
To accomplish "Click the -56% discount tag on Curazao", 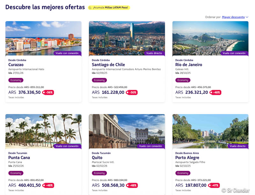I will point(48,92).
